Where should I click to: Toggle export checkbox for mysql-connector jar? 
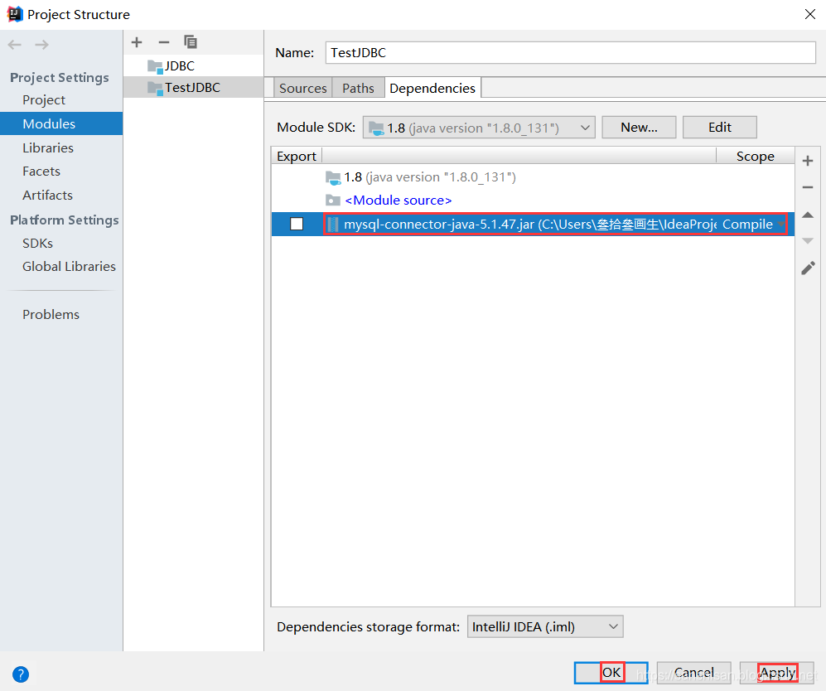tap(297, 224)
